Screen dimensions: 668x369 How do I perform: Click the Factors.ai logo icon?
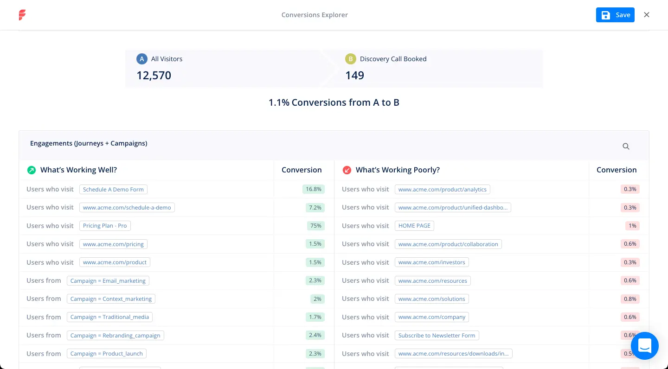22,15
